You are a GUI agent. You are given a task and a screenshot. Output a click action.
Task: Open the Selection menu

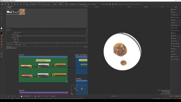pyautogui.click(x=7, y=2)
